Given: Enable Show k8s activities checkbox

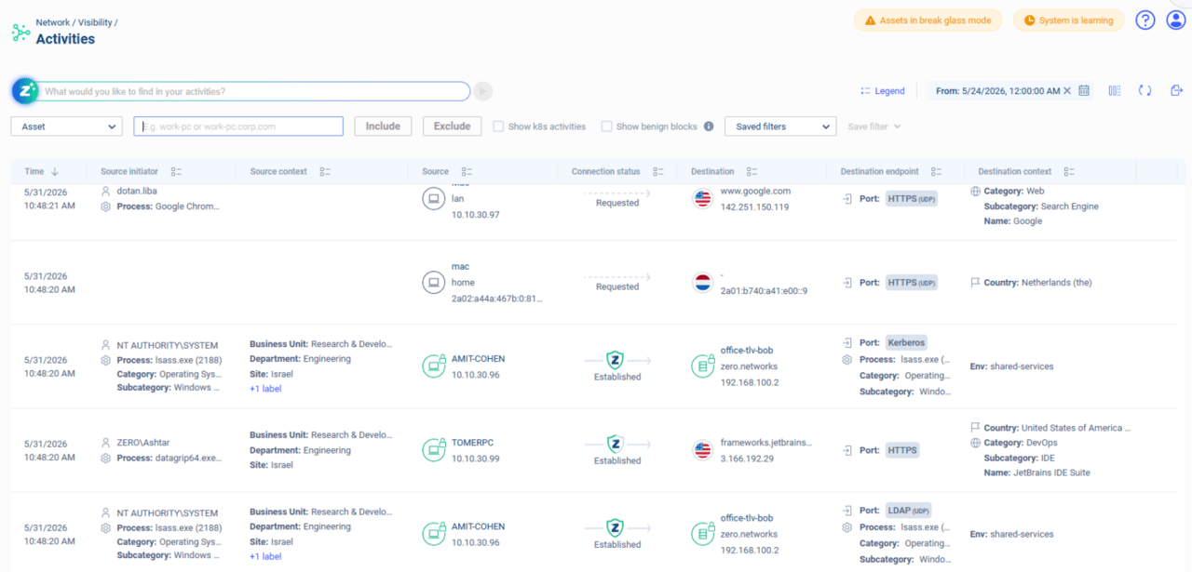Looking at the screenshot, I should pos(499,126).
